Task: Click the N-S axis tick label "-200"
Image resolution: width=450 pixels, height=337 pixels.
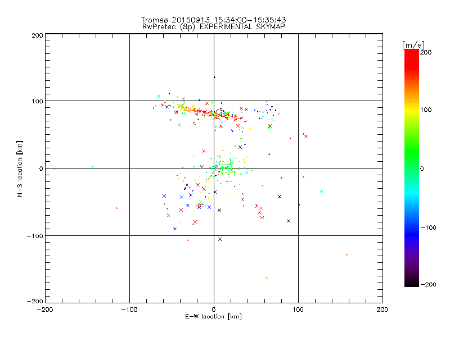Action: [35, 301]
